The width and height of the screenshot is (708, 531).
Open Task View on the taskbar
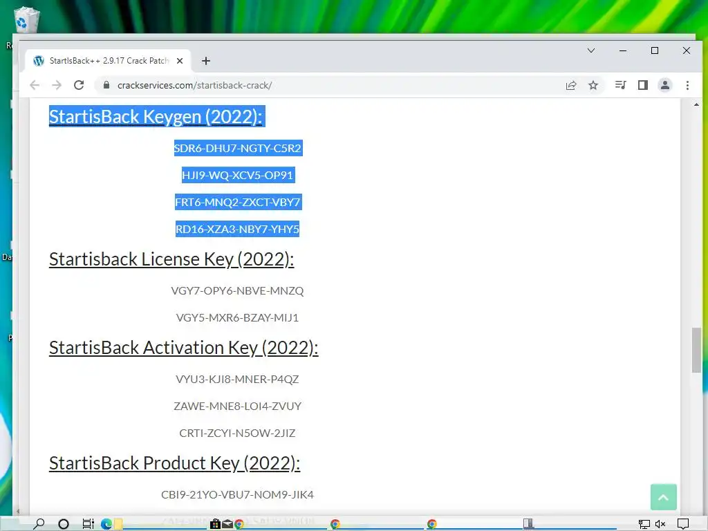pos(88,524)
